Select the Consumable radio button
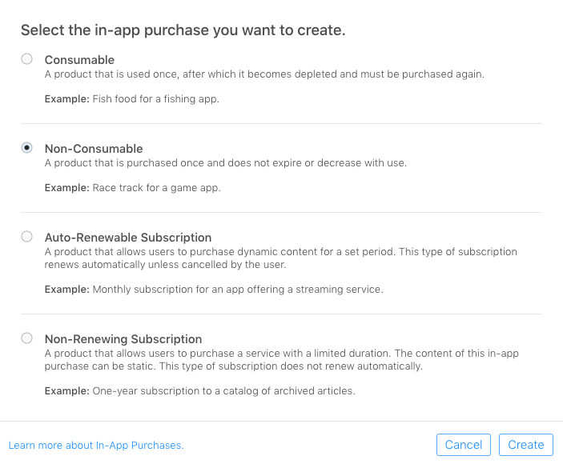Image resolution: width=563 pixels, height=464 pixels. coord(27,59)
